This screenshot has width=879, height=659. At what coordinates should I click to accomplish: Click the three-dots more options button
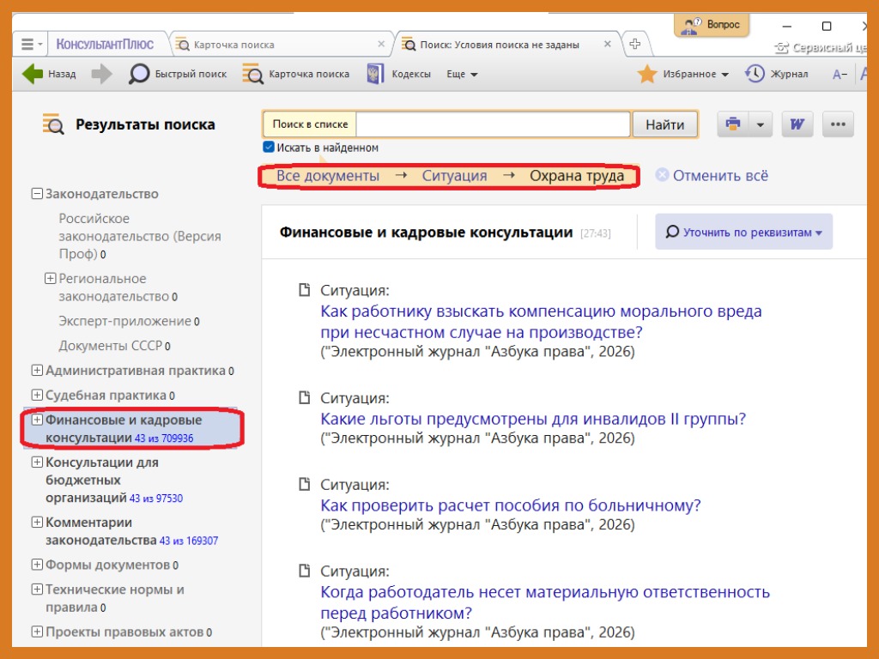(x=839, y=124)
